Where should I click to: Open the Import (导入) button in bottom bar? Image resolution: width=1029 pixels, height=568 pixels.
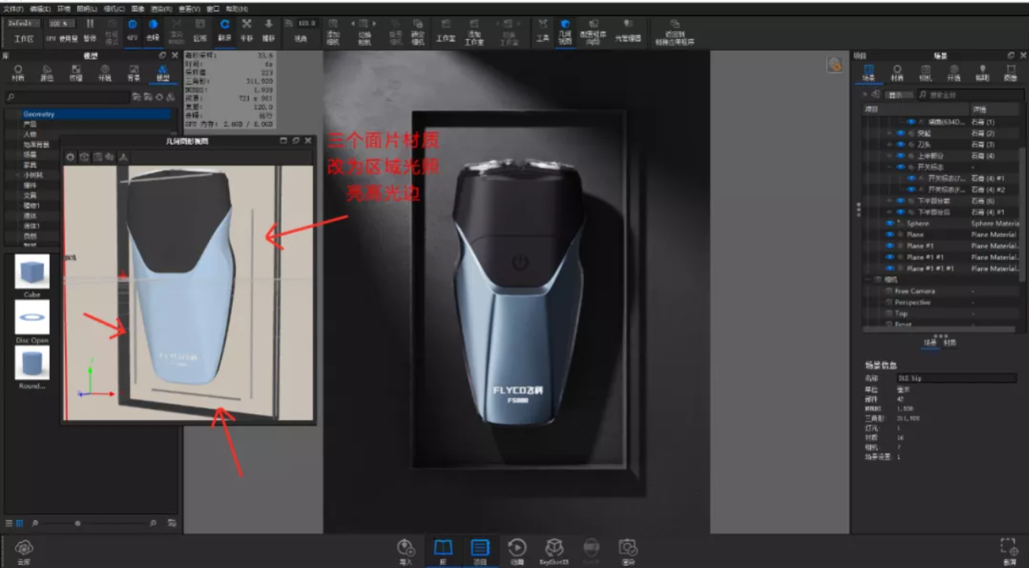pos(405,551)
